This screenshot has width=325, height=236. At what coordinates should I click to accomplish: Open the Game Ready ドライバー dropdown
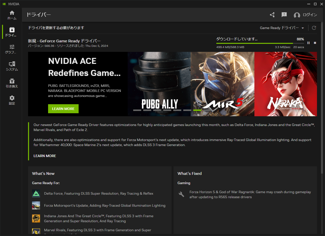[x=282, y=28]
